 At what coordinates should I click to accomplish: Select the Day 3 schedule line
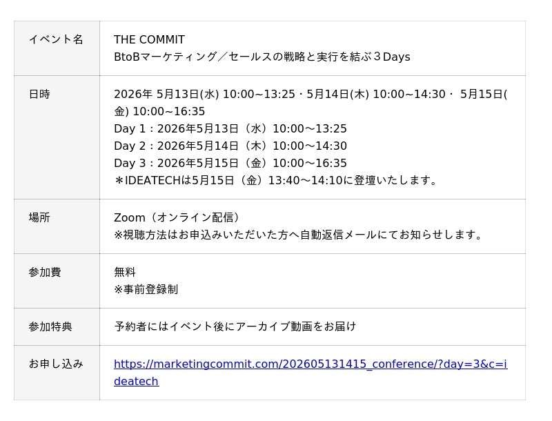point(230,164)
